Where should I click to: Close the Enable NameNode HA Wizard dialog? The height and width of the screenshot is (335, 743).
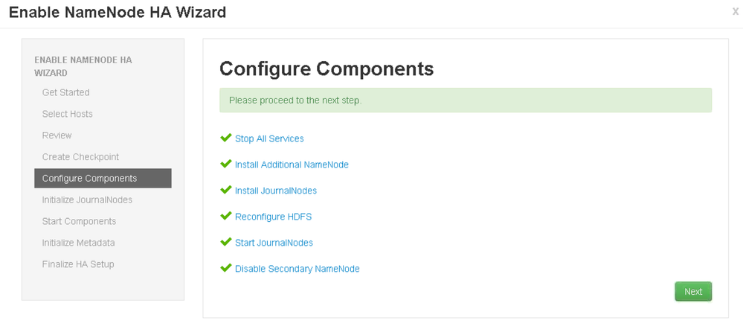pyautogui.click(x=735, y=12)
